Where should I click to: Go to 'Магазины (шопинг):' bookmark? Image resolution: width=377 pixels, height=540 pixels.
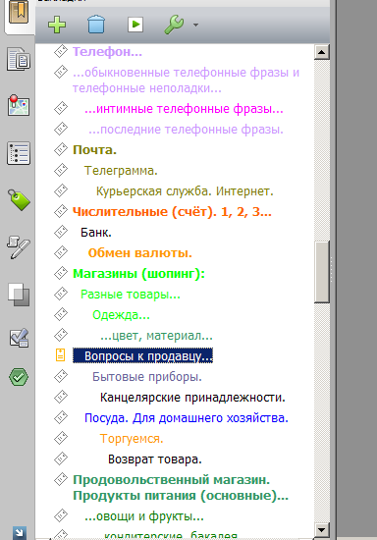(x=138, y=274)
